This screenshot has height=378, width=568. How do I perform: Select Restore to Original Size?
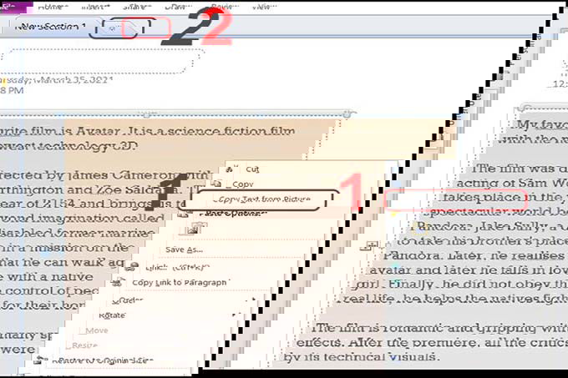click(102, 360)
